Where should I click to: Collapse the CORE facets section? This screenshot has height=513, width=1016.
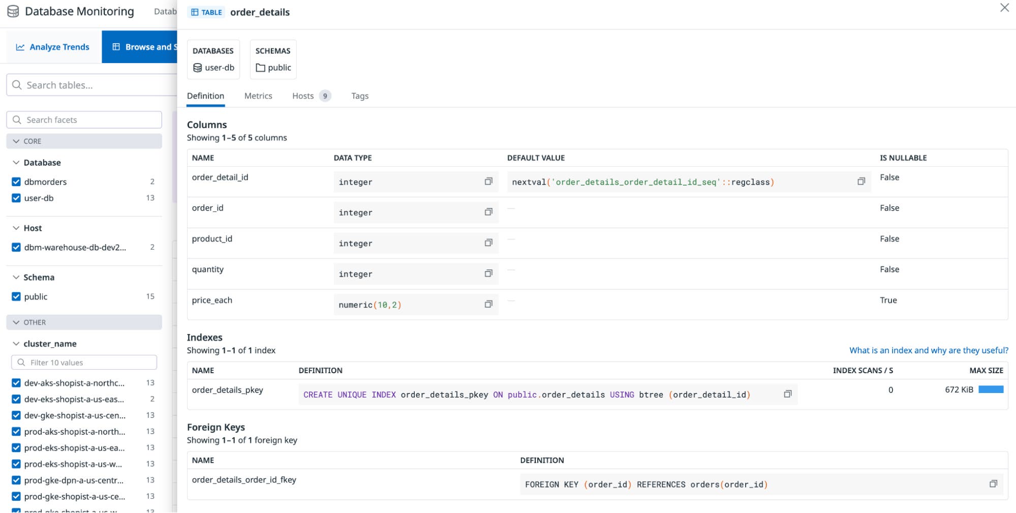tap(17, 141)
